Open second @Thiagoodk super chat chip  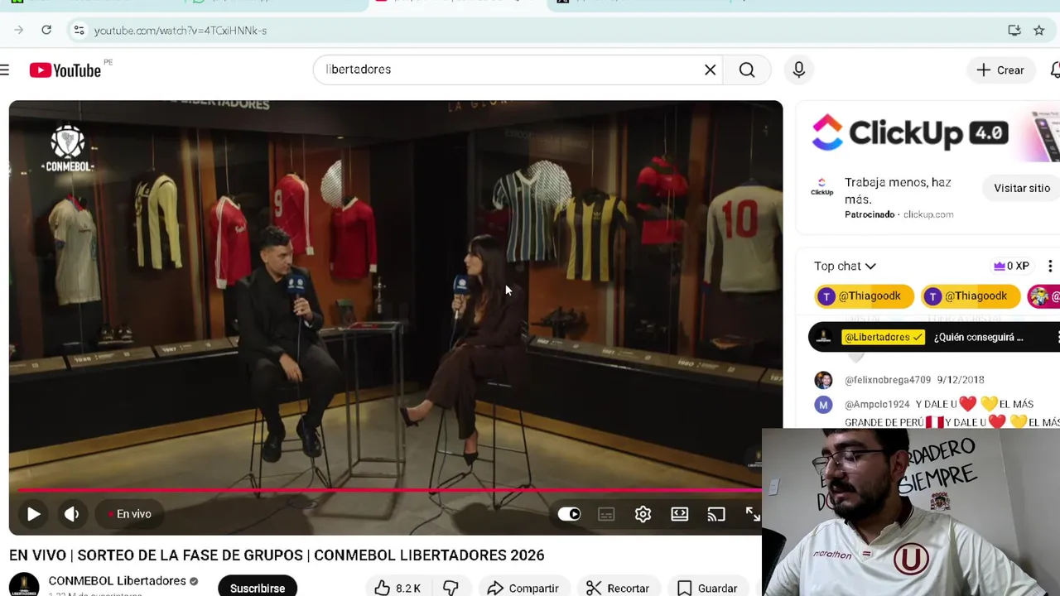point(971,296)
